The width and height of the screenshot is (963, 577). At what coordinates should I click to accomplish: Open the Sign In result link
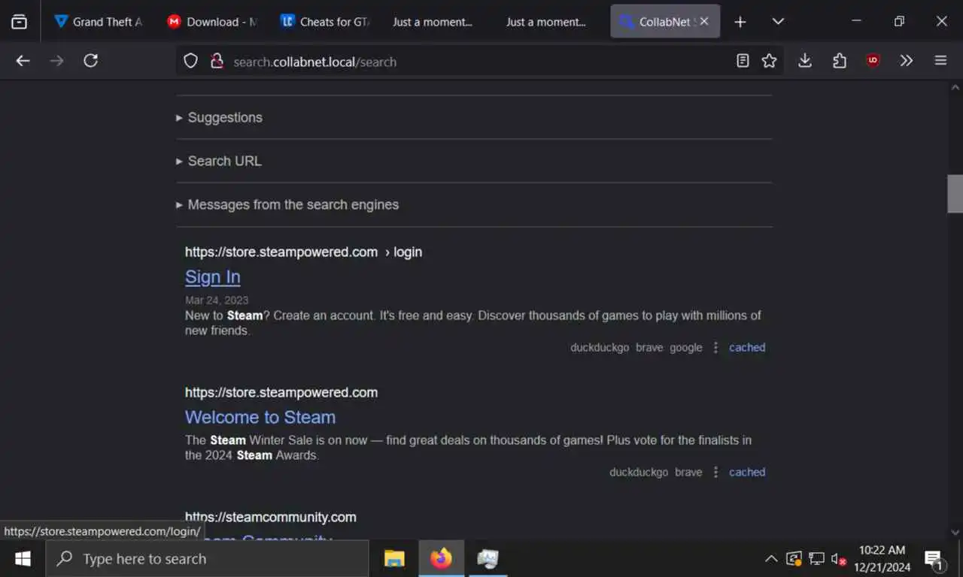click(213, 276)
